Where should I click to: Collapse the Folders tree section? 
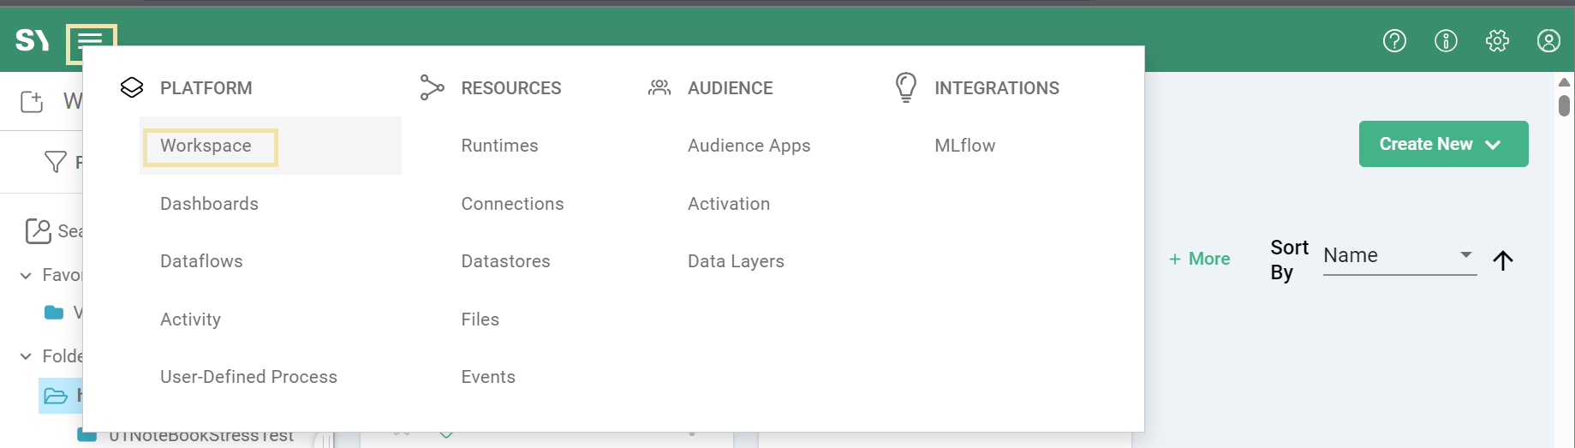point(26,356)
